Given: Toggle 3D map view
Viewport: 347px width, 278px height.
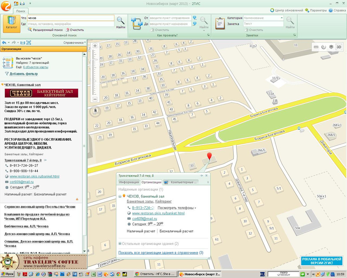Looking at the screenshot, I should pos(339,47).
